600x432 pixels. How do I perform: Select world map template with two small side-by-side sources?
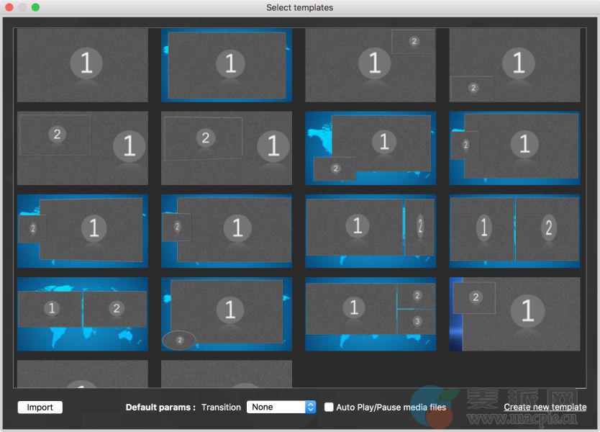tap(82, 314)
